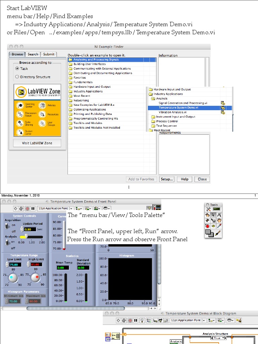This screenshot has width=258, height=344.
Task: Click the Low Limit temperature knob
Action: (13, 278)
